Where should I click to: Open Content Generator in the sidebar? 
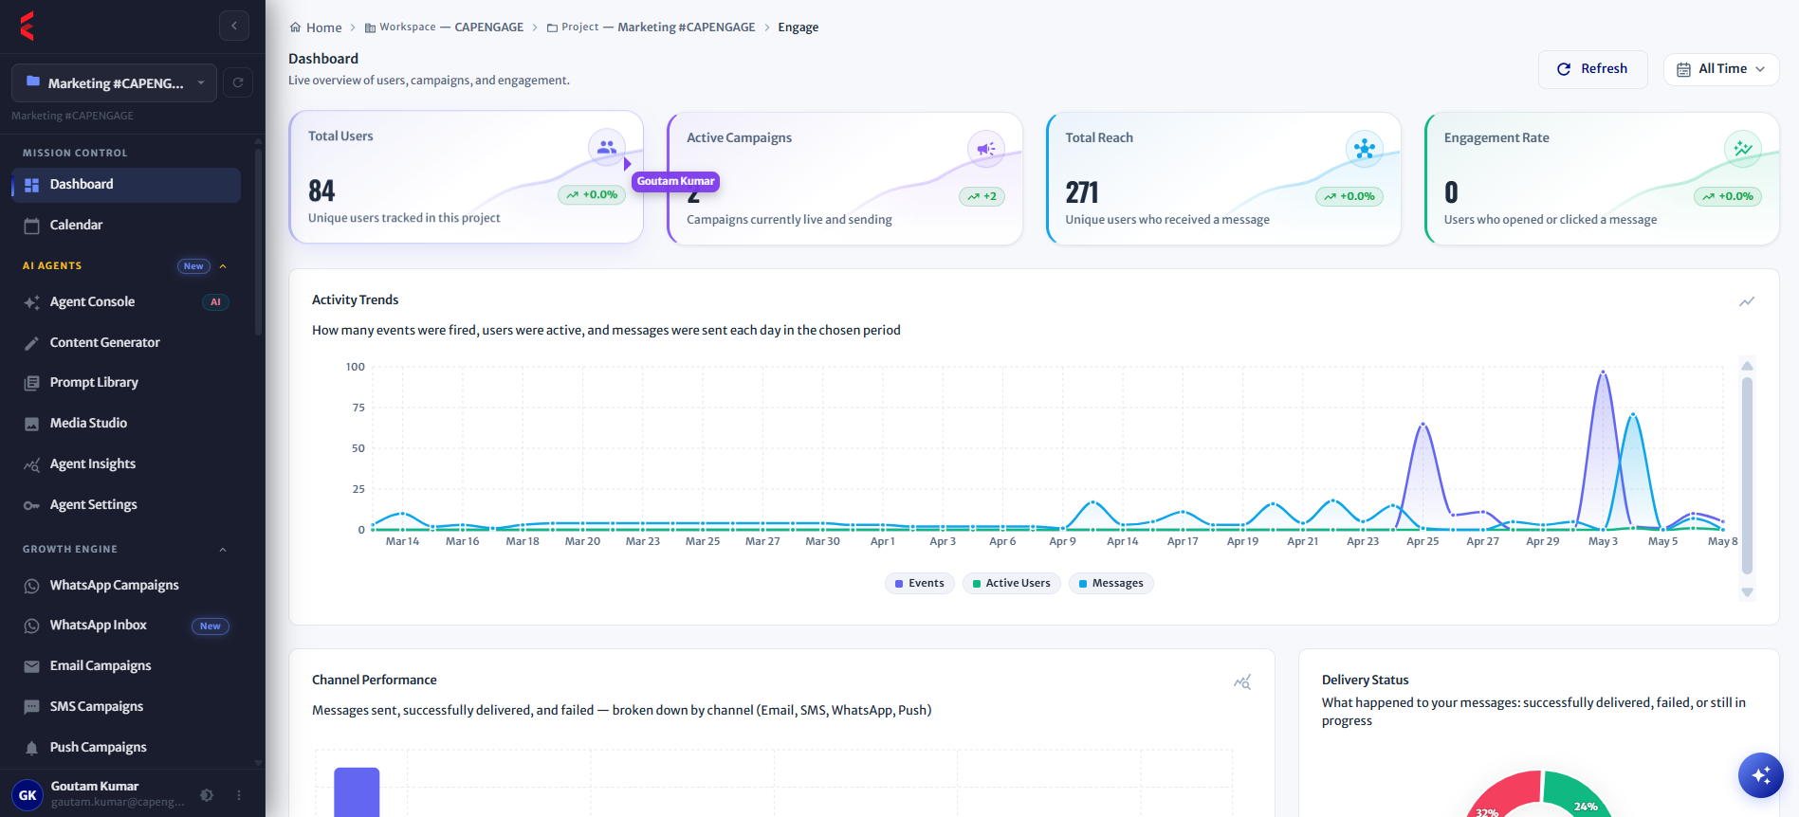pyautogui.click(x=126, y=343)
